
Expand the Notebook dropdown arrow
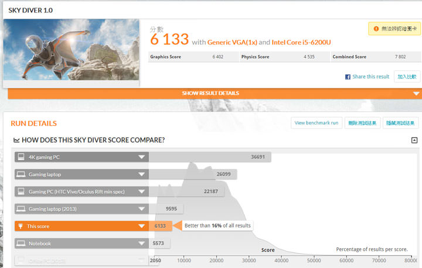click(141, 243)
